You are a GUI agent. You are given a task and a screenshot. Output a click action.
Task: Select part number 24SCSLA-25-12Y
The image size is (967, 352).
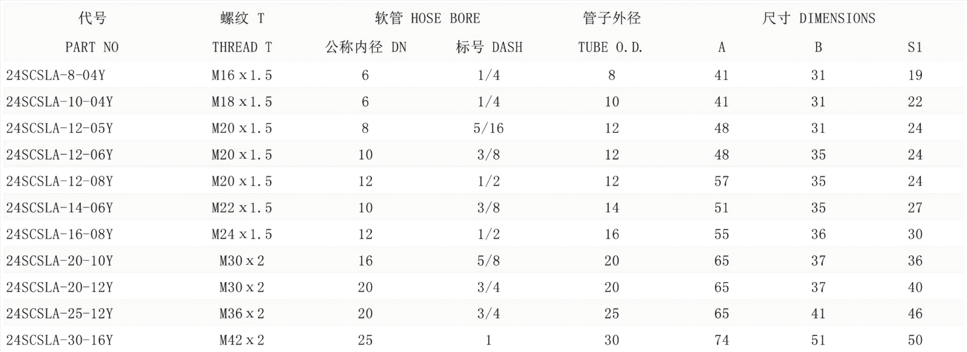[x=60, y=313]
